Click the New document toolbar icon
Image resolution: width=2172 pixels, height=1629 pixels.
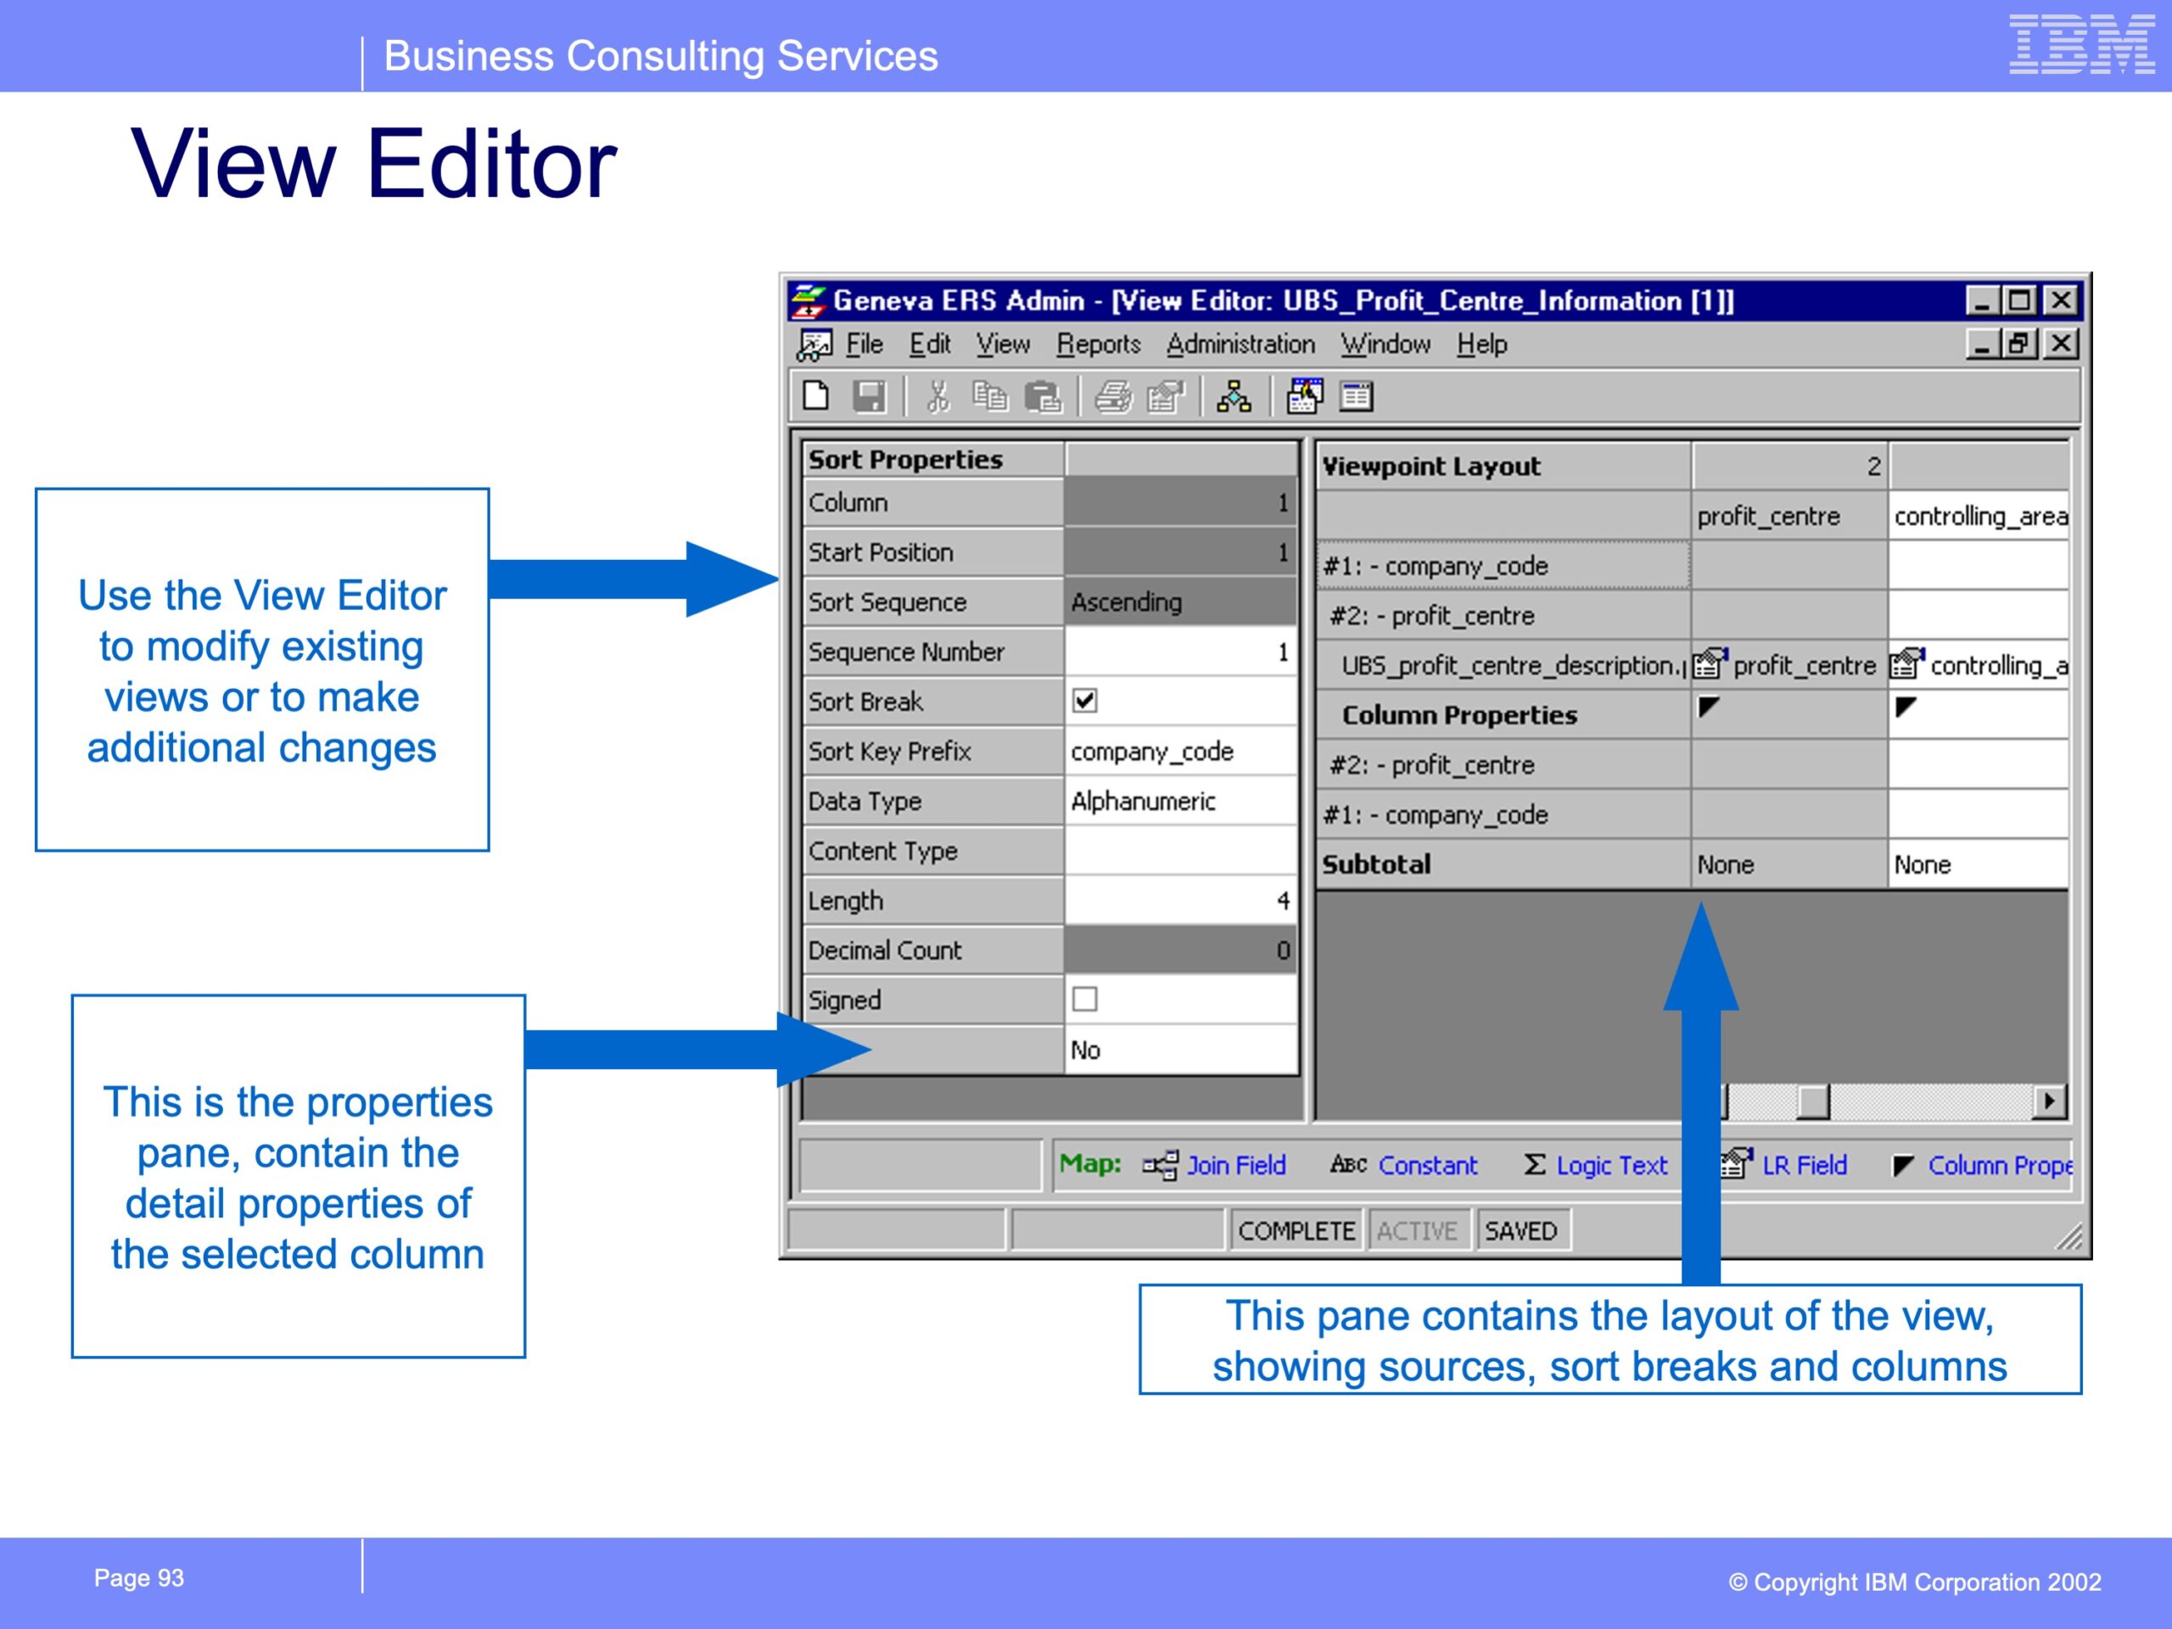click(x=816, y=397)
